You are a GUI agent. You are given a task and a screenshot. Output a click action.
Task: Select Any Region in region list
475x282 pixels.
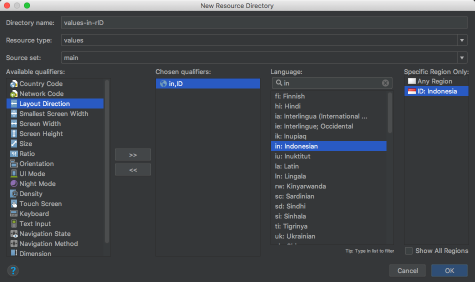click(x=434, y=81)
